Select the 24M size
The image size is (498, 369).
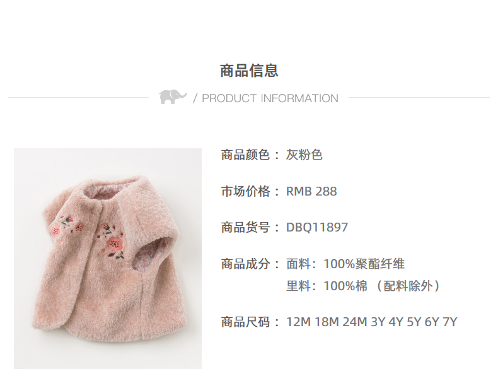(x=355, y=322)
